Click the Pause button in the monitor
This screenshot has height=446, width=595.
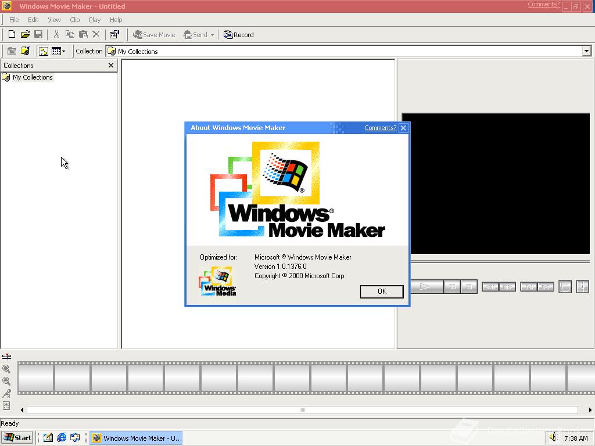(452, 287)
